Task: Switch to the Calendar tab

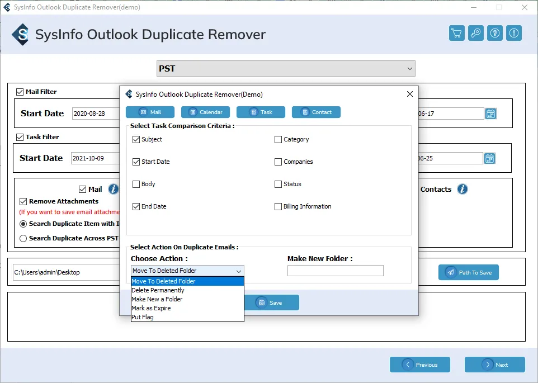Action: click(x=206, y=112)
